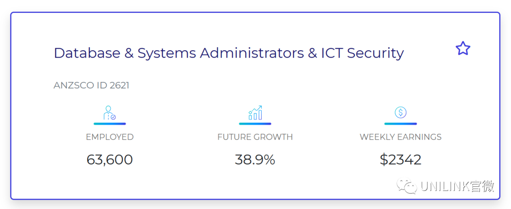Image resolution: width=511 pixels, height=209 pixels.
Task: Open the Database & Systems Administrators title
Action: click(229, 53)
